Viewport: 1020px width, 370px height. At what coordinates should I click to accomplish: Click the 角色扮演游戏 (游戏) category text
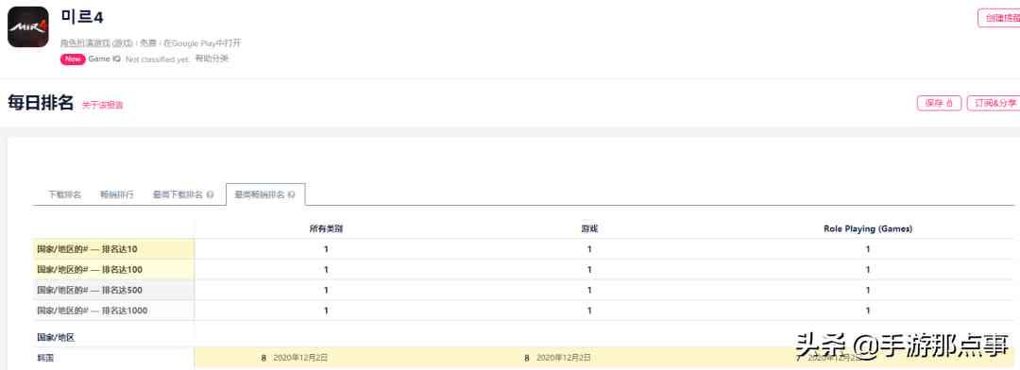(x=96, y=42)
